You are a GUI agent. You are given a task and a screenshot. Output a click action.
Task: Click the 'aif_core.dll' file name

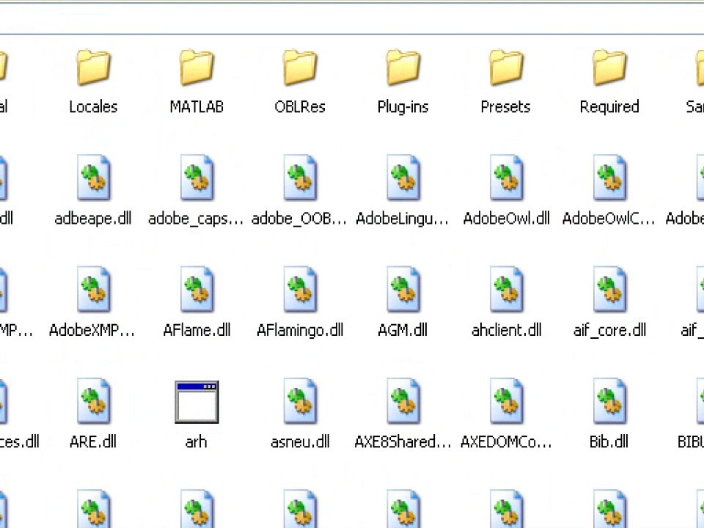(609, 331)
